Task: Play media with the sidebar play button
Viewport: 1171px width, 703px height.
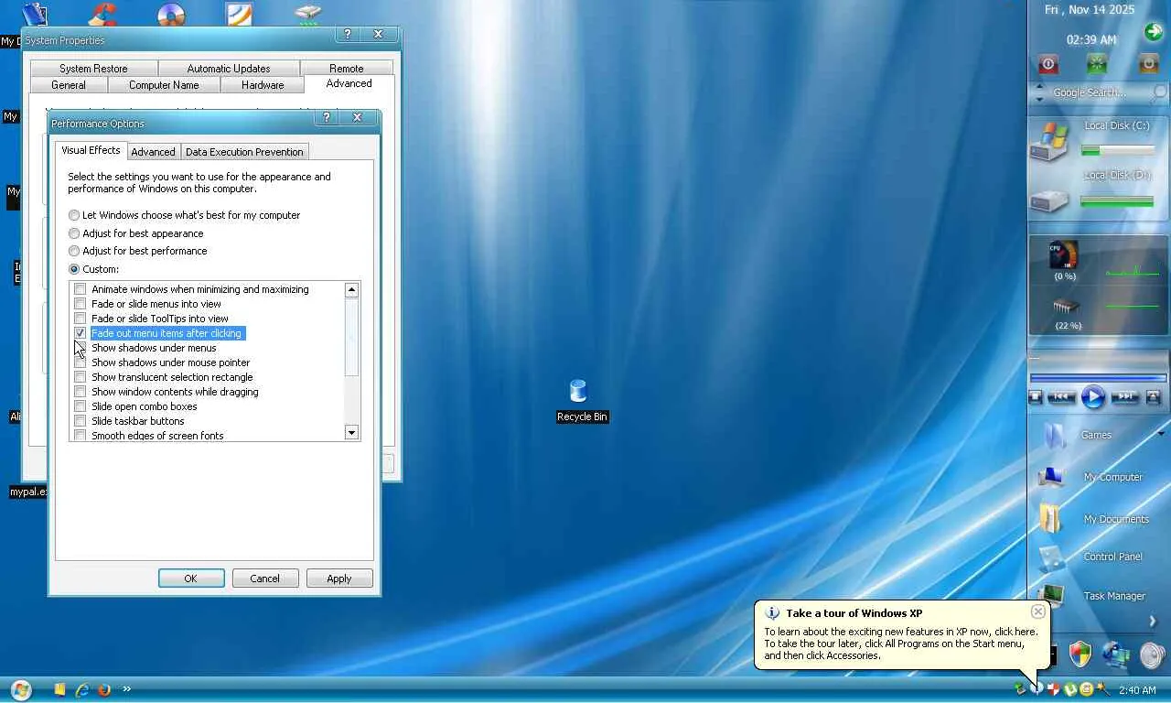Action: click(1093, 397)
